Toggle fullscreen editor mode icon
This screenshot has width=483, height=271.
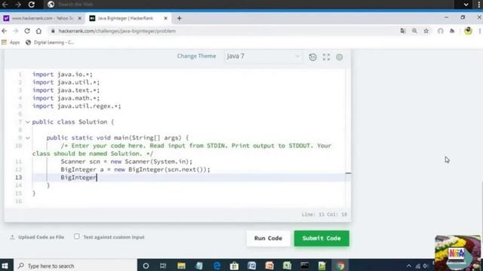point(326,57)
